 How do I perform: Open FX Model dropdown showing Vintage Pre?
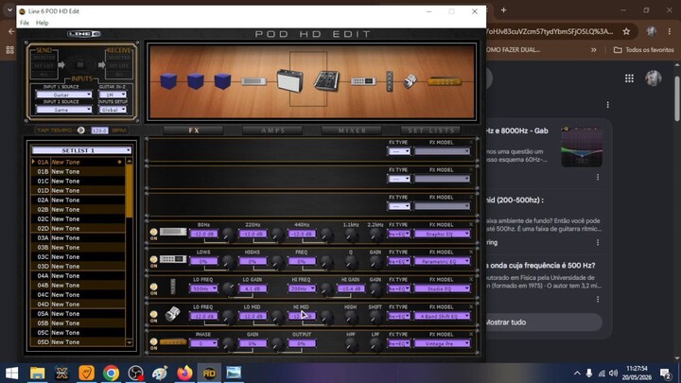coord(442,343)
